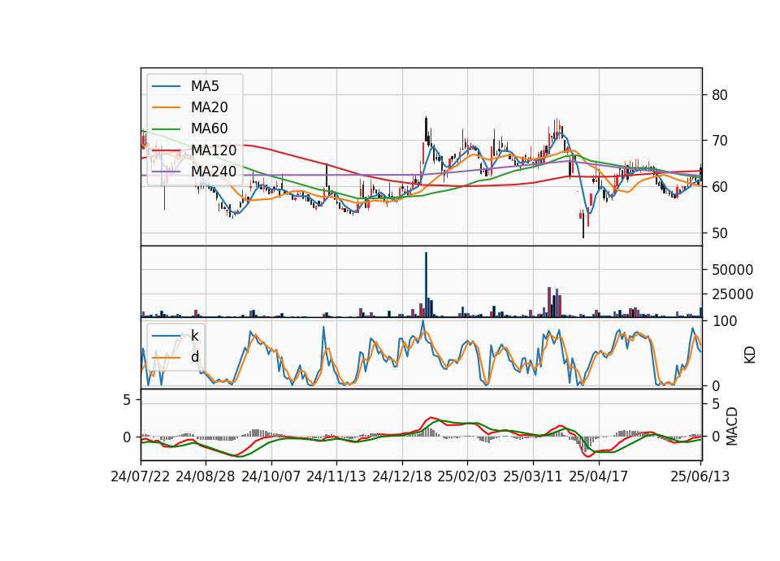Click the red MA120 legend line swatch
The width and height of the screenshot is (780, 561).
click(166, 150)
